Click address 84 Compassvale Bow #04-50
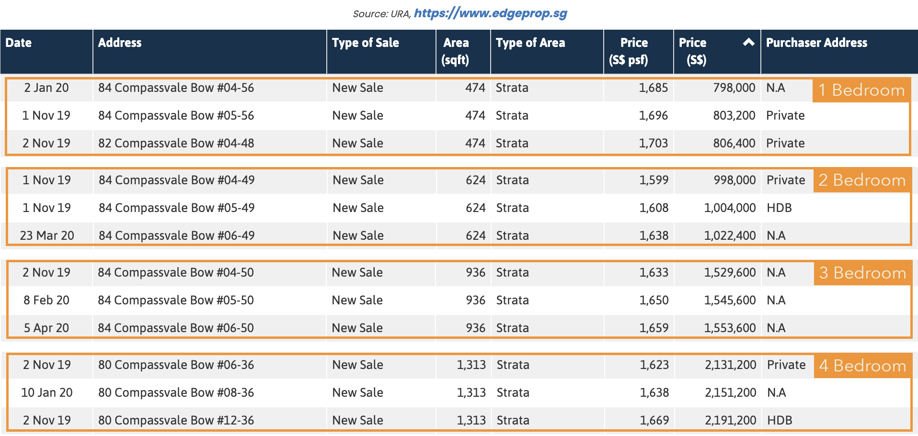 (x=175, y=273)
